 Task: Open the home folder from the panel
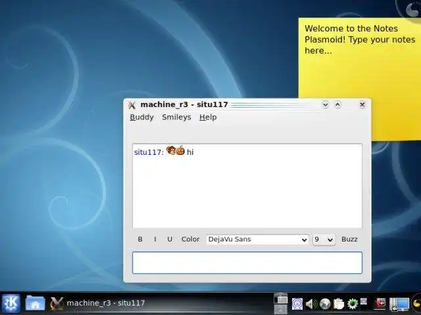[x=35, y=303]
